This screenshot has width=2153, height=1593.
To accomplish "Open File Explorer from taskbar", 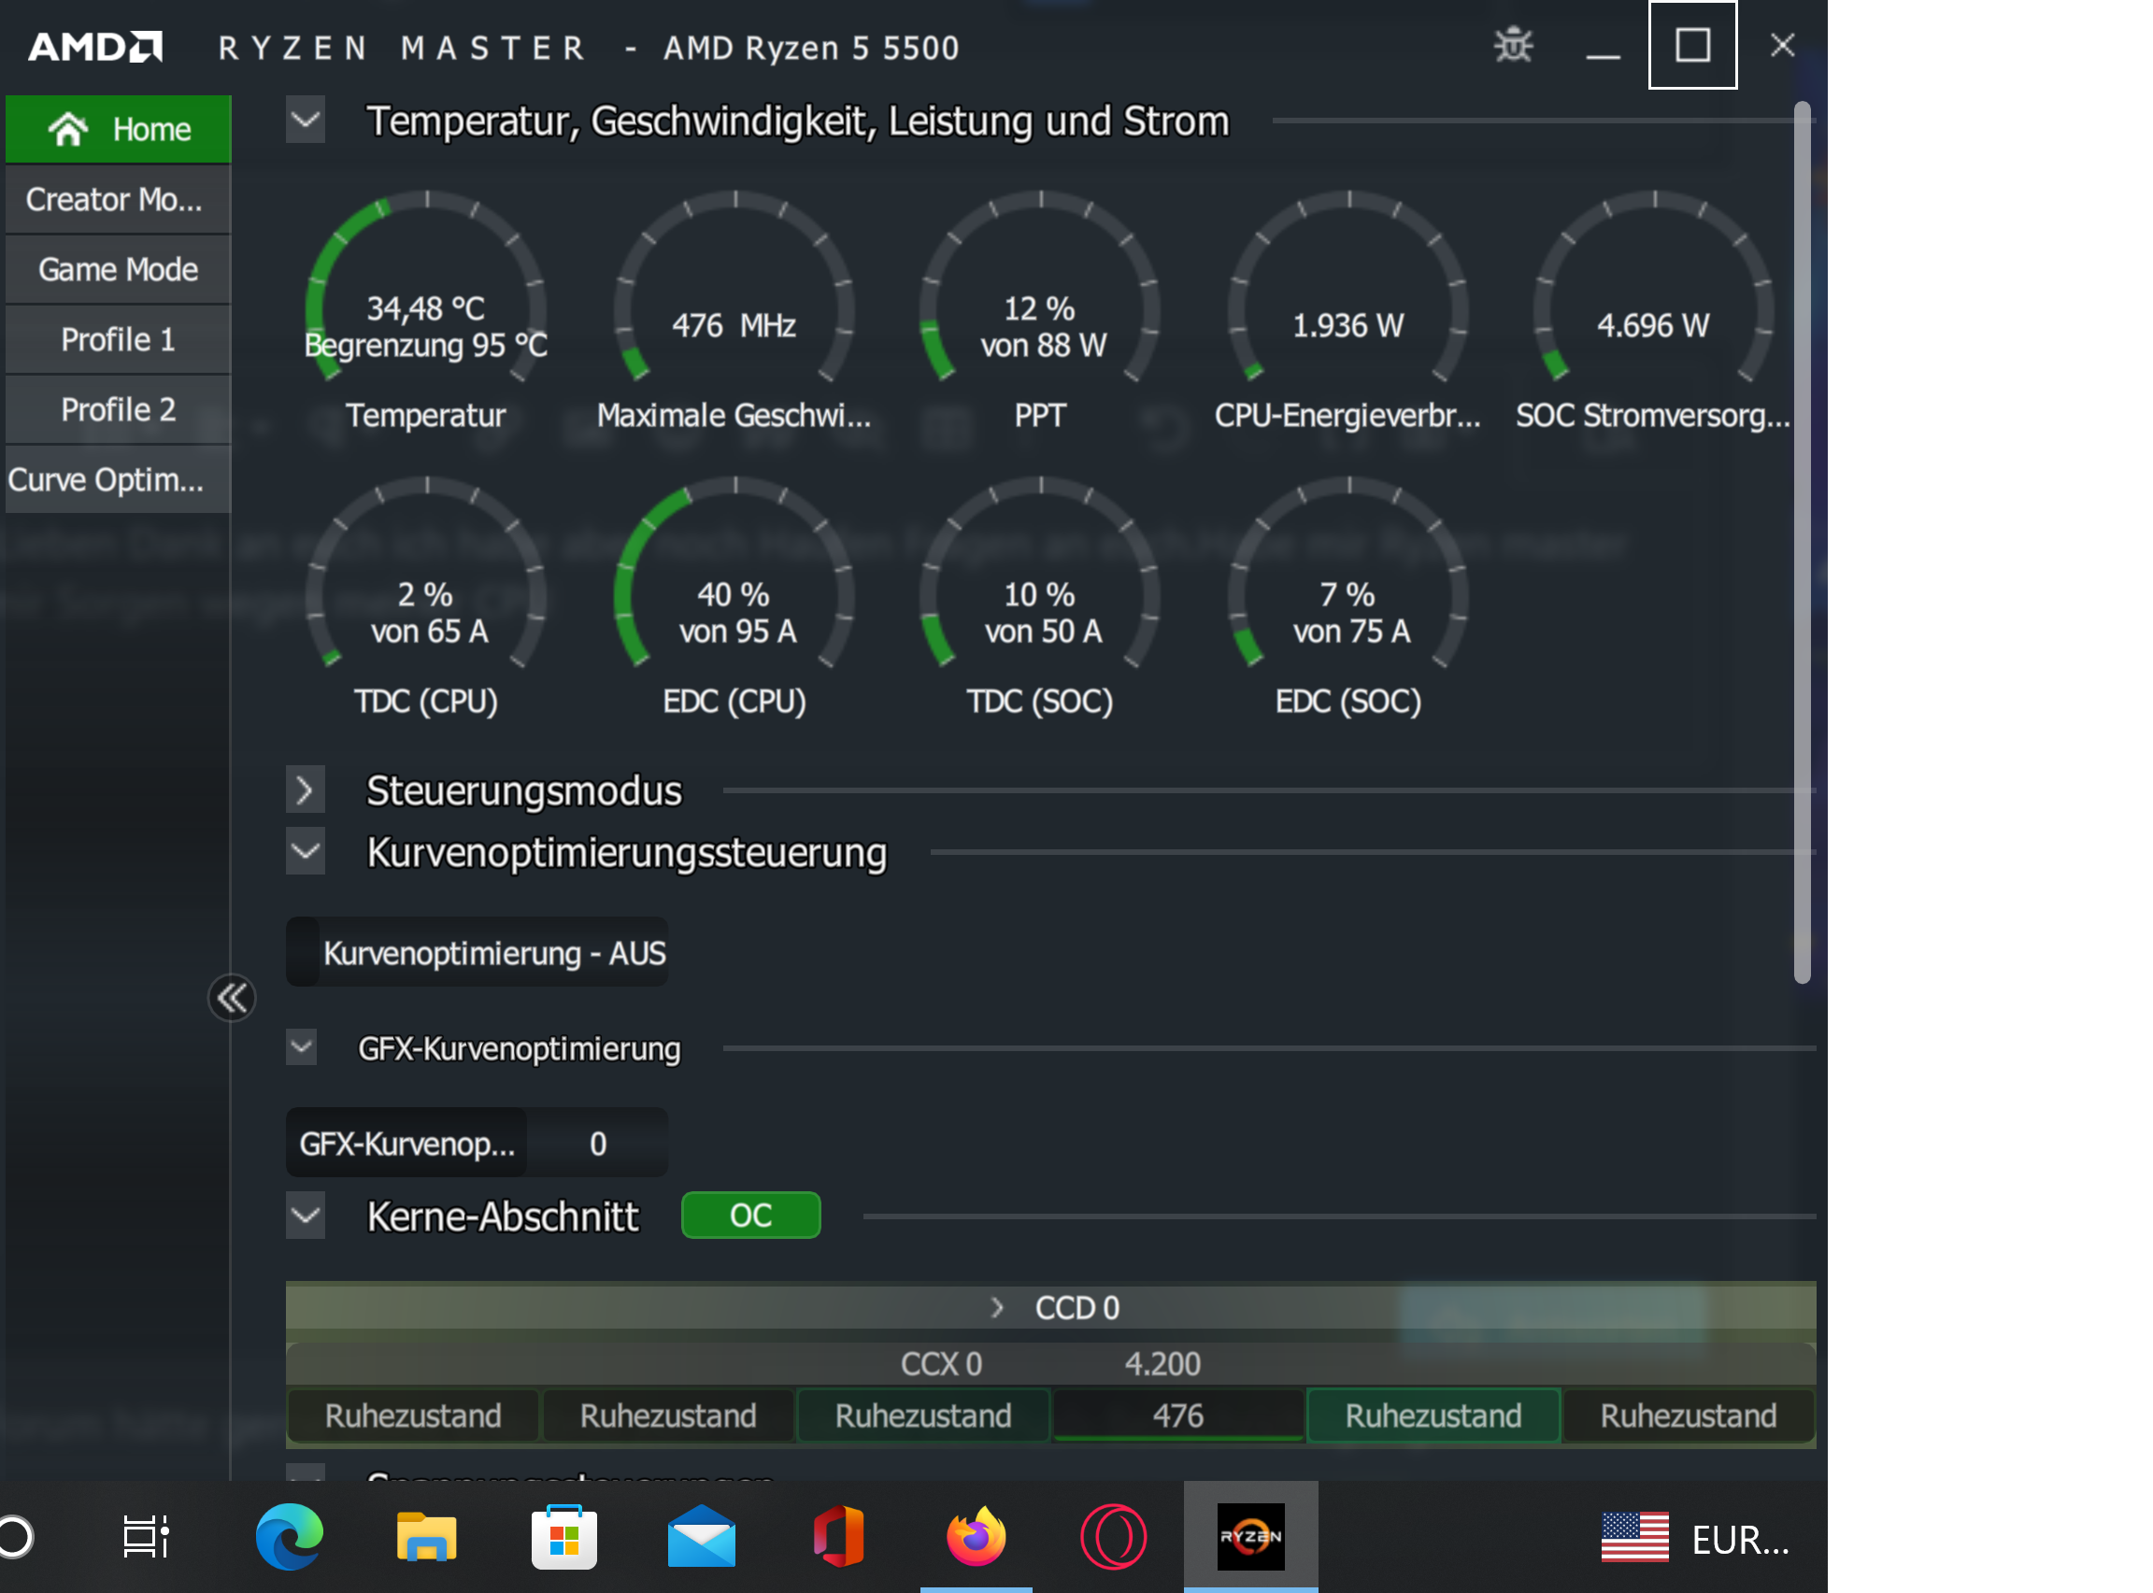I will pos(426,1536).
